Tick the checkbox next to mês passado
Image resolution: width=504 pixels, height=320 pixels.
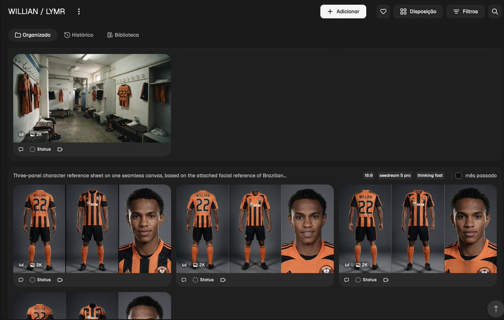pos(459,176)
